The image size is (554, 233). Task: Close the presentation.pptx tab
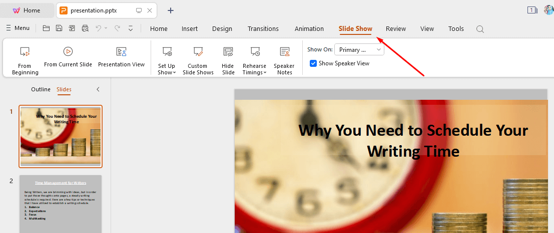pos(150,10)
